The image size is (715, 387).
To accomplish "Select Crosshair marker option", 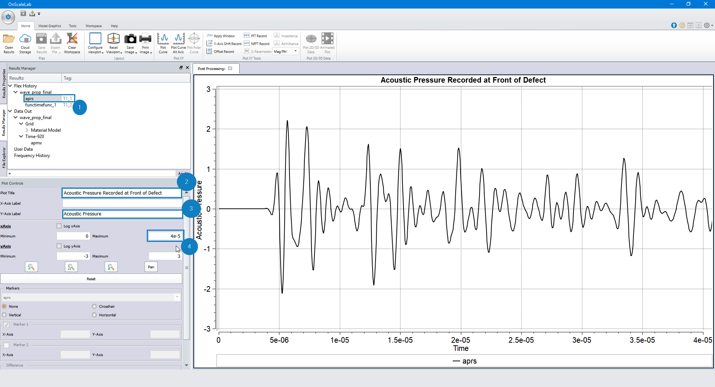I will click(94, 306).
